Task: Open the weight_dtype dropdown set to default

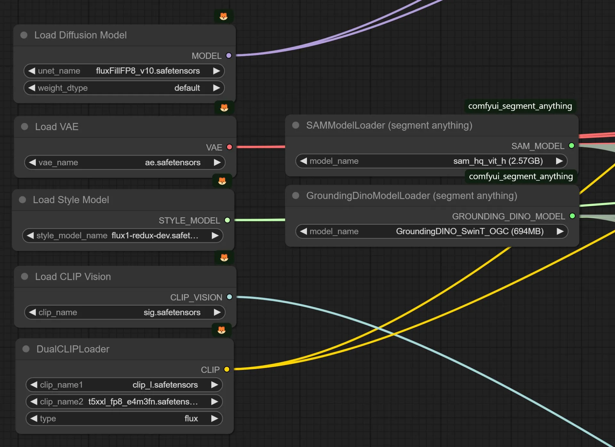Action: click(x=124, y=88)
